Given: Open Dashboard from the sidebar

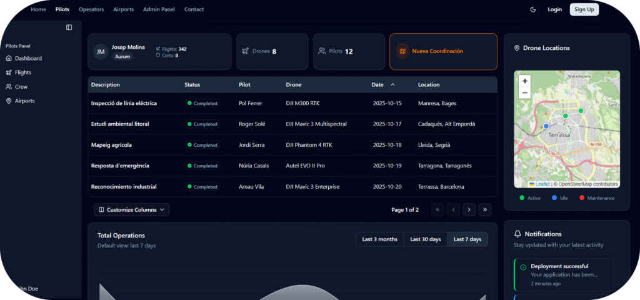Looking at the screenshot, I should (28, 58).
